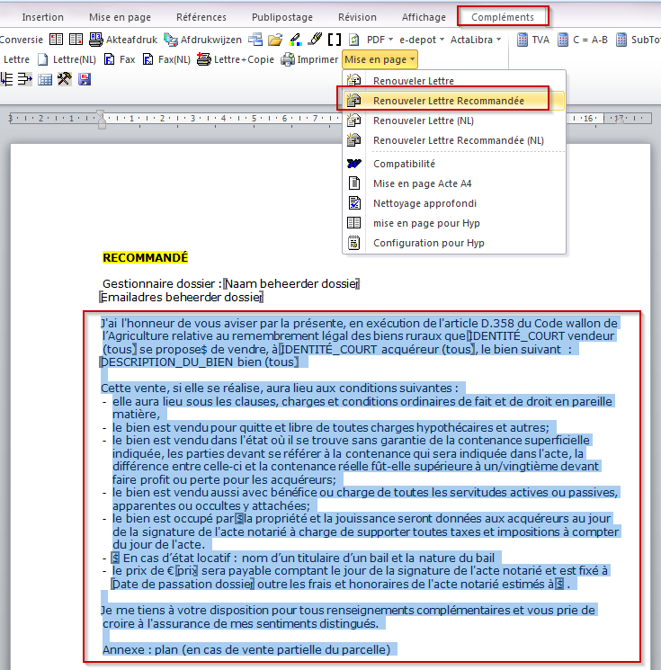Click the right-arrow list icon in third toolbar row
Screen dimensions: 661x670
coord(25,79)
